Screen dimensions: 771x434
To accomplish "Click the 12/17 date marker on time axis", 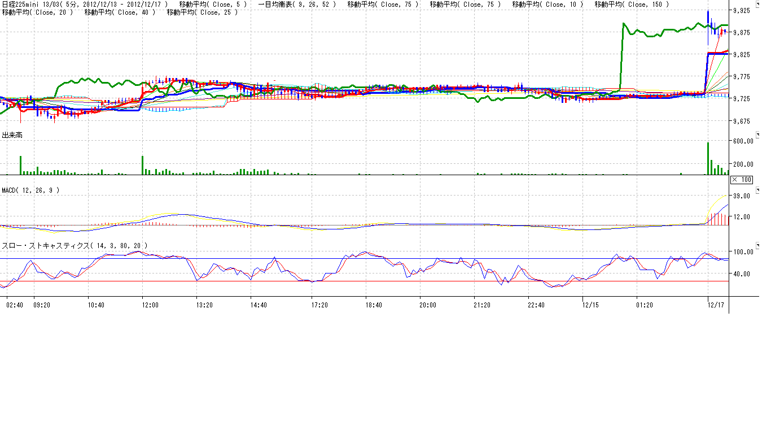I will tap(716, 305).
